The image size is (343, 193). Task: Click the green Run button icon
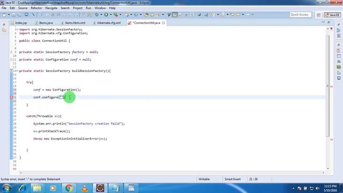[106, 14]
